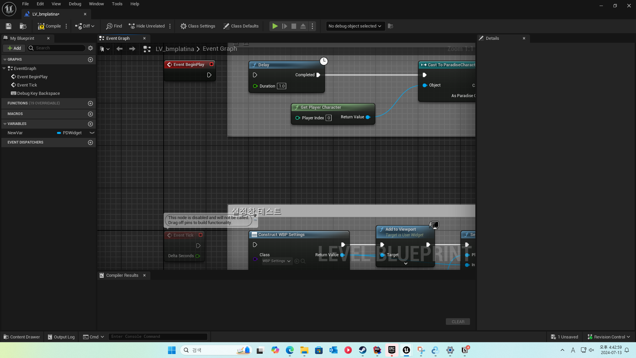The width and height of the screenshot is (636, 358).
Task: Expand Add to Viewport node advanced pins
Action: [x=406, y=264]
